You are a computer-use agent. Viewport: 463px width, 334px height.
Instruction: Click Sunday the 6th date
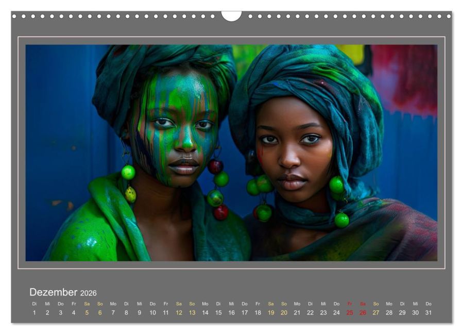(x=100, y=312)
